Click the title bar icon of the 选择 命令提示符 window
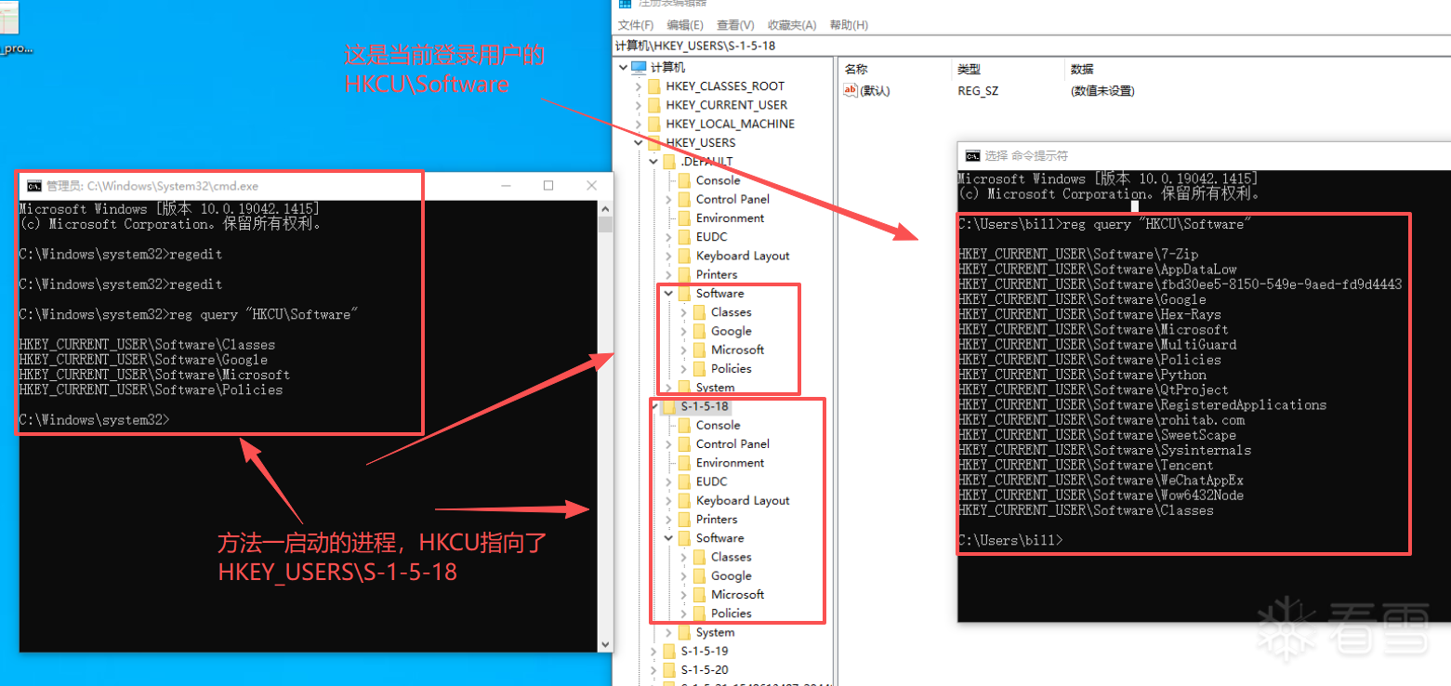This screenshot has width=1451, height=686. tap(972, 155)
